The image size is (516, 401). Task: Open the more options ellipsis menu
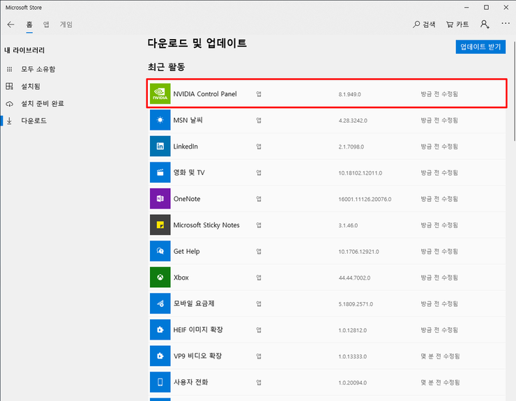[506, 24]
